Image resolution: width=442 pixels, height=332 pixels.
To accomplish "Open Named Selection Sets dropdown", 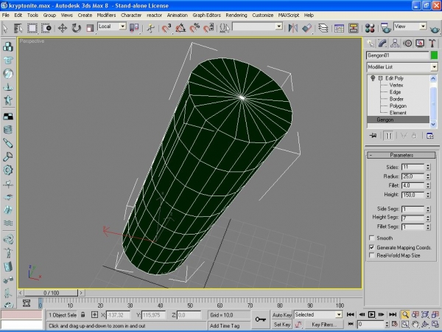I will coord(278,27).
